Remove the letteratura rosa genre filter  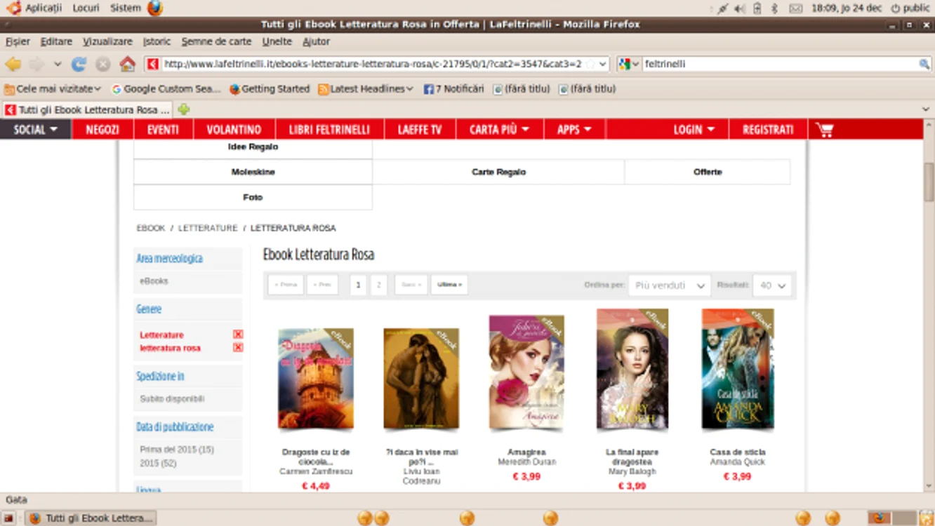coord(238,347)
